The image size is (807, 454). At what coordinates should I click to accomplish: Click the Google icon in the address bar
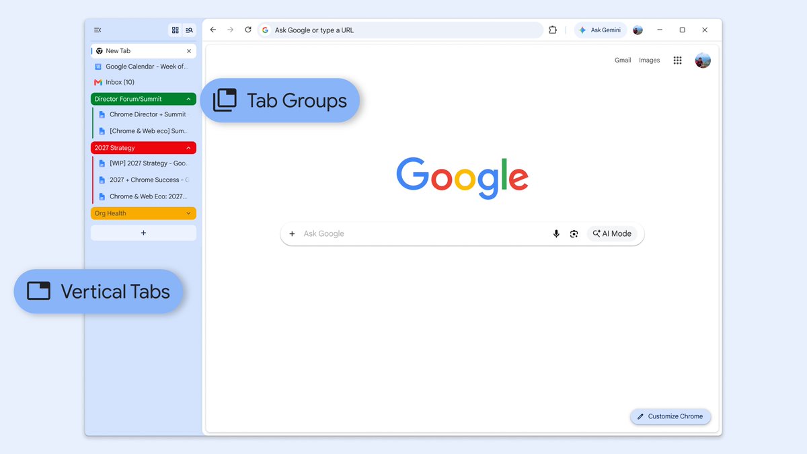(266, 30)
